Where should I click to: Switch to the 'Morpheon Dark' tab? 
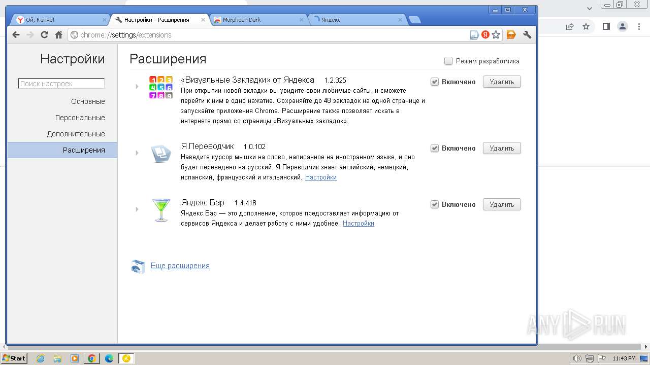pyautogui.click(x=259, y=20)
